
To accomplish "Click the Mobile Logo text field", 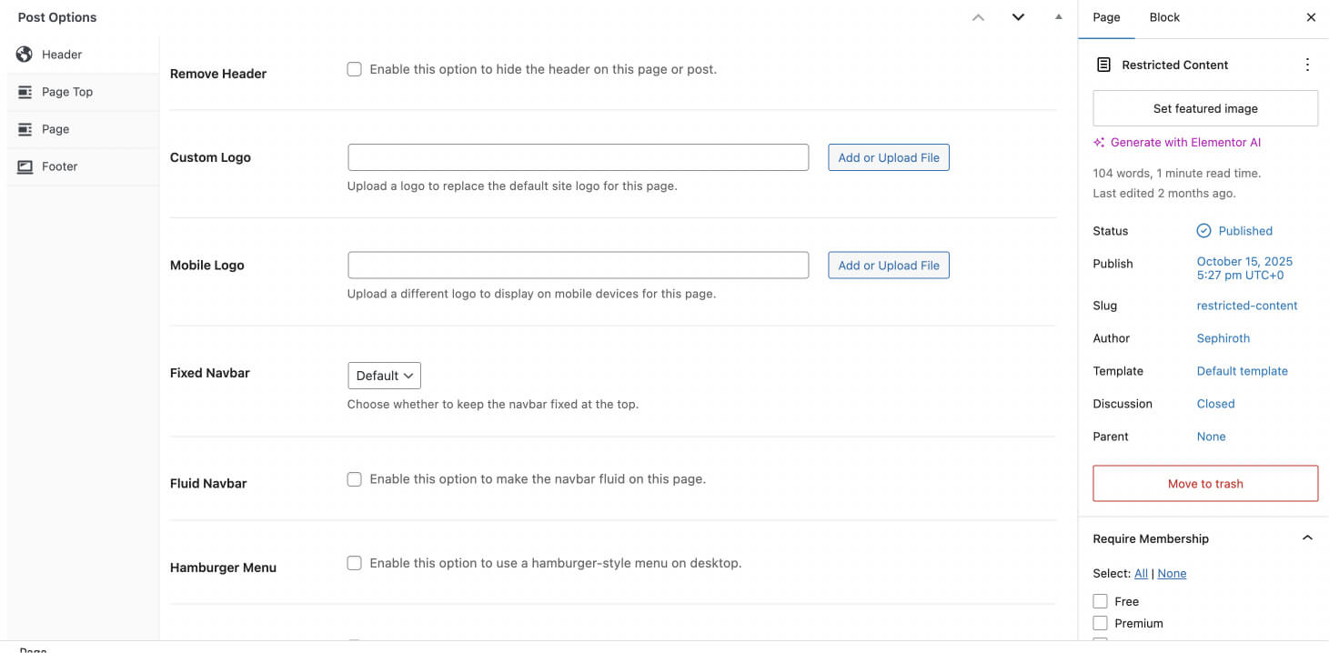I will 578,266.
